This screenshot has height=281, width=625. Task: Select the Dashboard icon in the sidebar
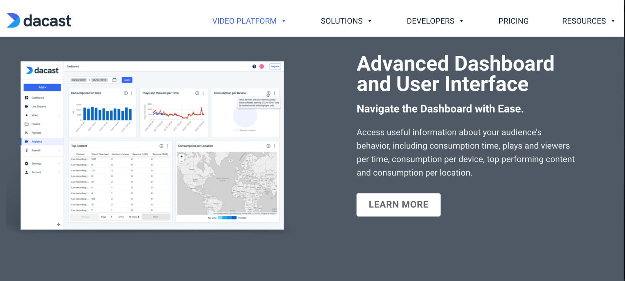click(x=26, y=98)
